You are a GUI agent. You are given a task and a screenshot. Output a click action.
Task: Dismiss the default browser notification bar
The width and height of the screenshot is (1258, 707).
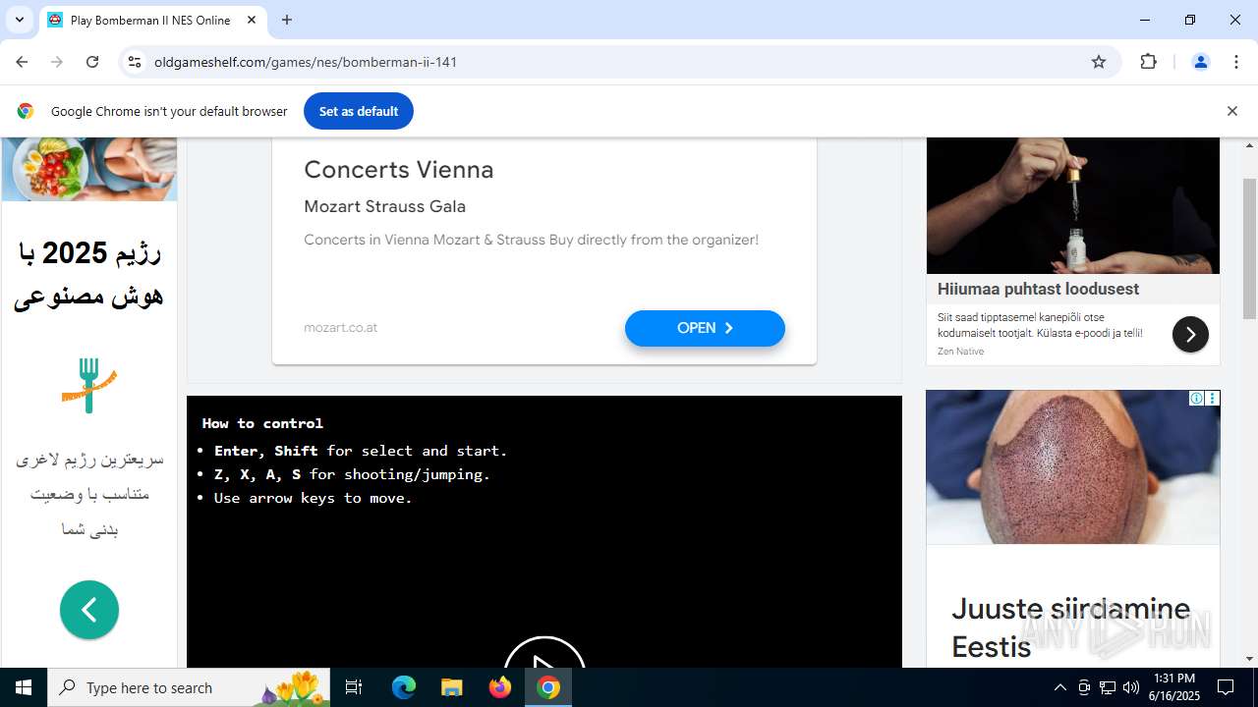click(1231, 111)
